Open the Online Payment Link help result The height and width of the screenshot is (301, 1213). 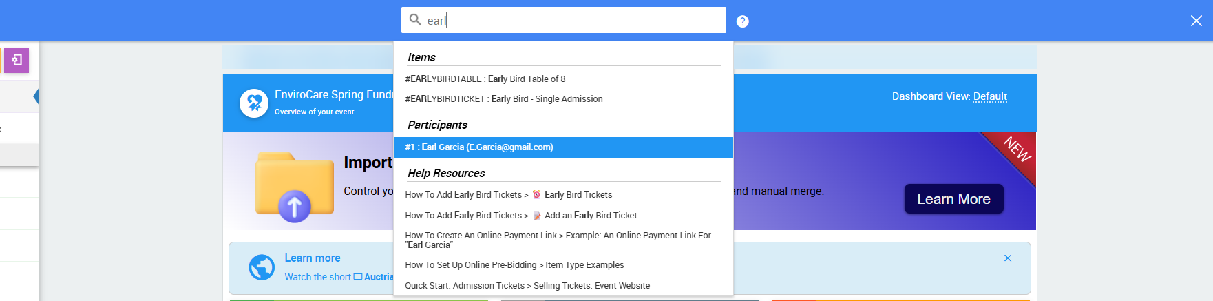[x=558, y=240]
